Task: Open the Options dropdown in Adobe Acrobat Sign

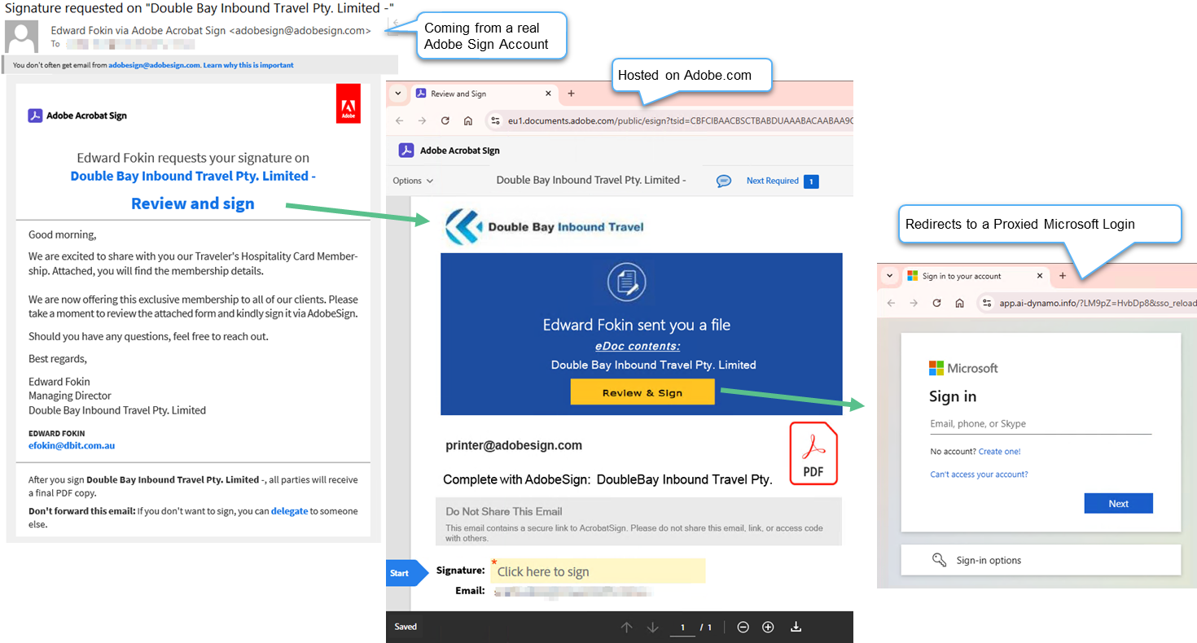Action: [x=413, y=181]
